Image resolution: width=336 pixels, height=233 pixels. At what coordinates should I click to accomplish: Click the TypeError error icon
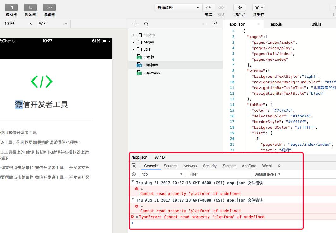pos(132,217)
